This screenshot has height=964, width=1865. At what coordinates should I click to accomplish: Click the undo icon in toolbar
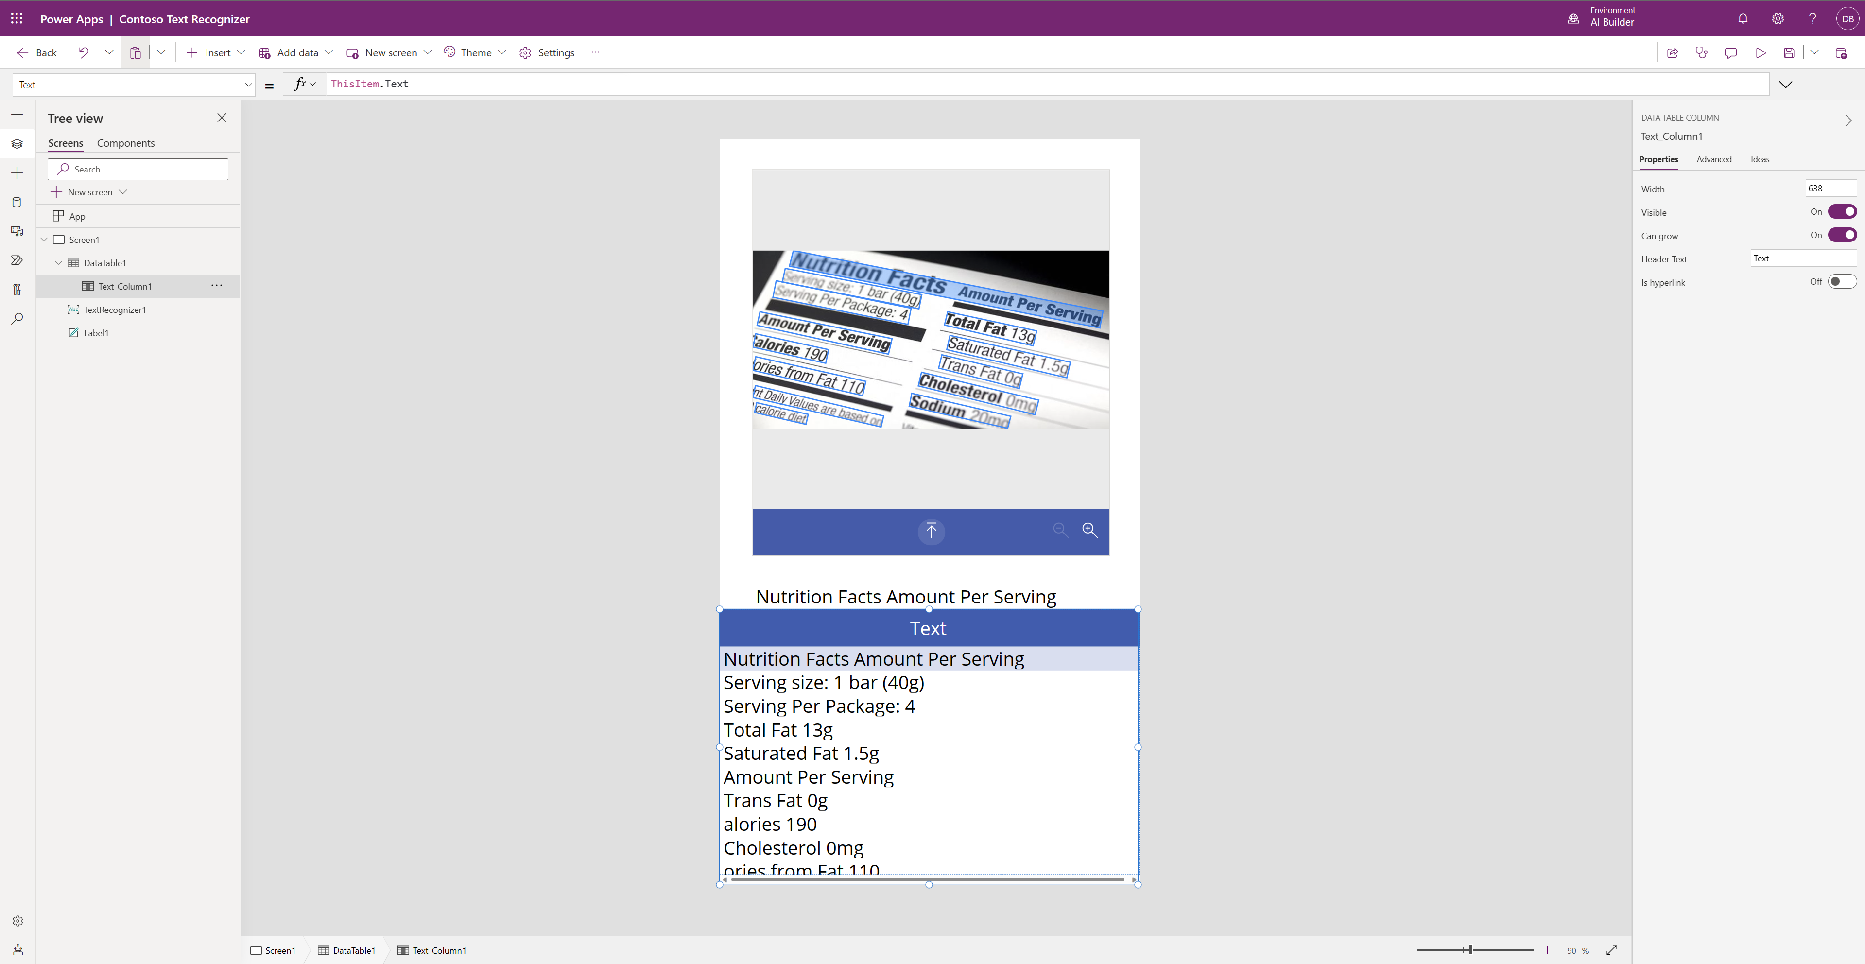(83, 52)
